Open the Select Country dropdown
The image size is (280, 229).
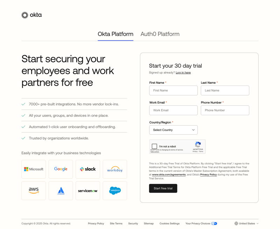click(173, 130)
